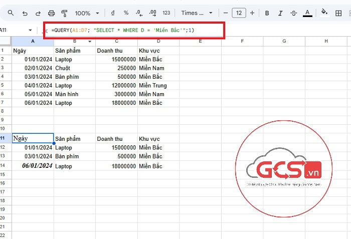Screen dimensions: 351x239
Task: Click the search menus magnifier icon
Action: [10, 13]
